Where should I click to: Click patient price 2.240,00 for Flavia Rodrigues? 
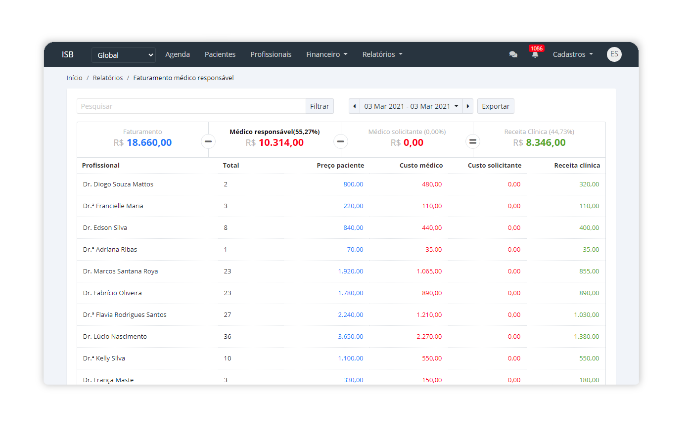click(x=351, y=314)
